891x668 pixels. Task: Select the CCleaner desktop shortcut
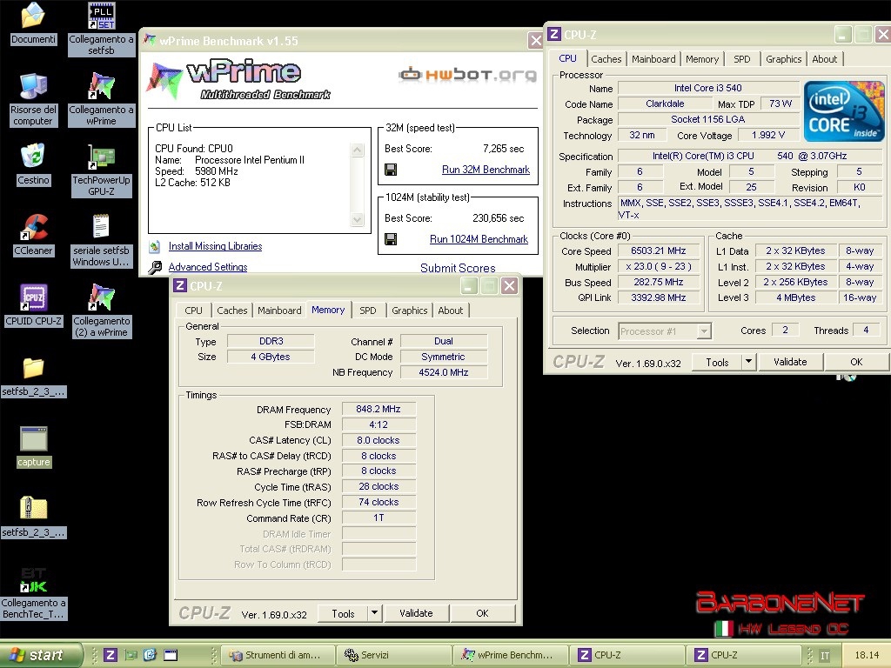click(34, 227)
